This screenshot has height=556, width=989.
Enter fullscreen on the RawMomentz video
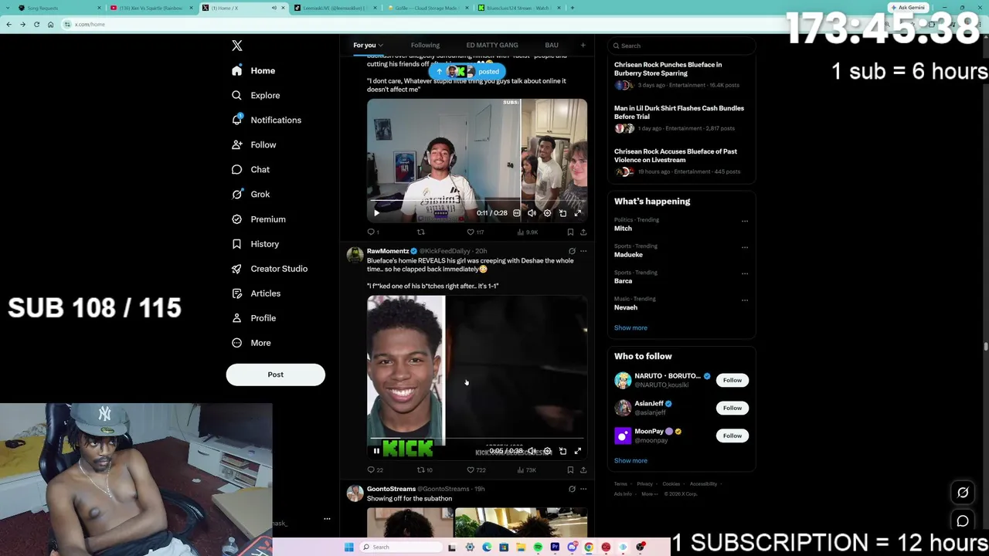click(x=577, y=451)
